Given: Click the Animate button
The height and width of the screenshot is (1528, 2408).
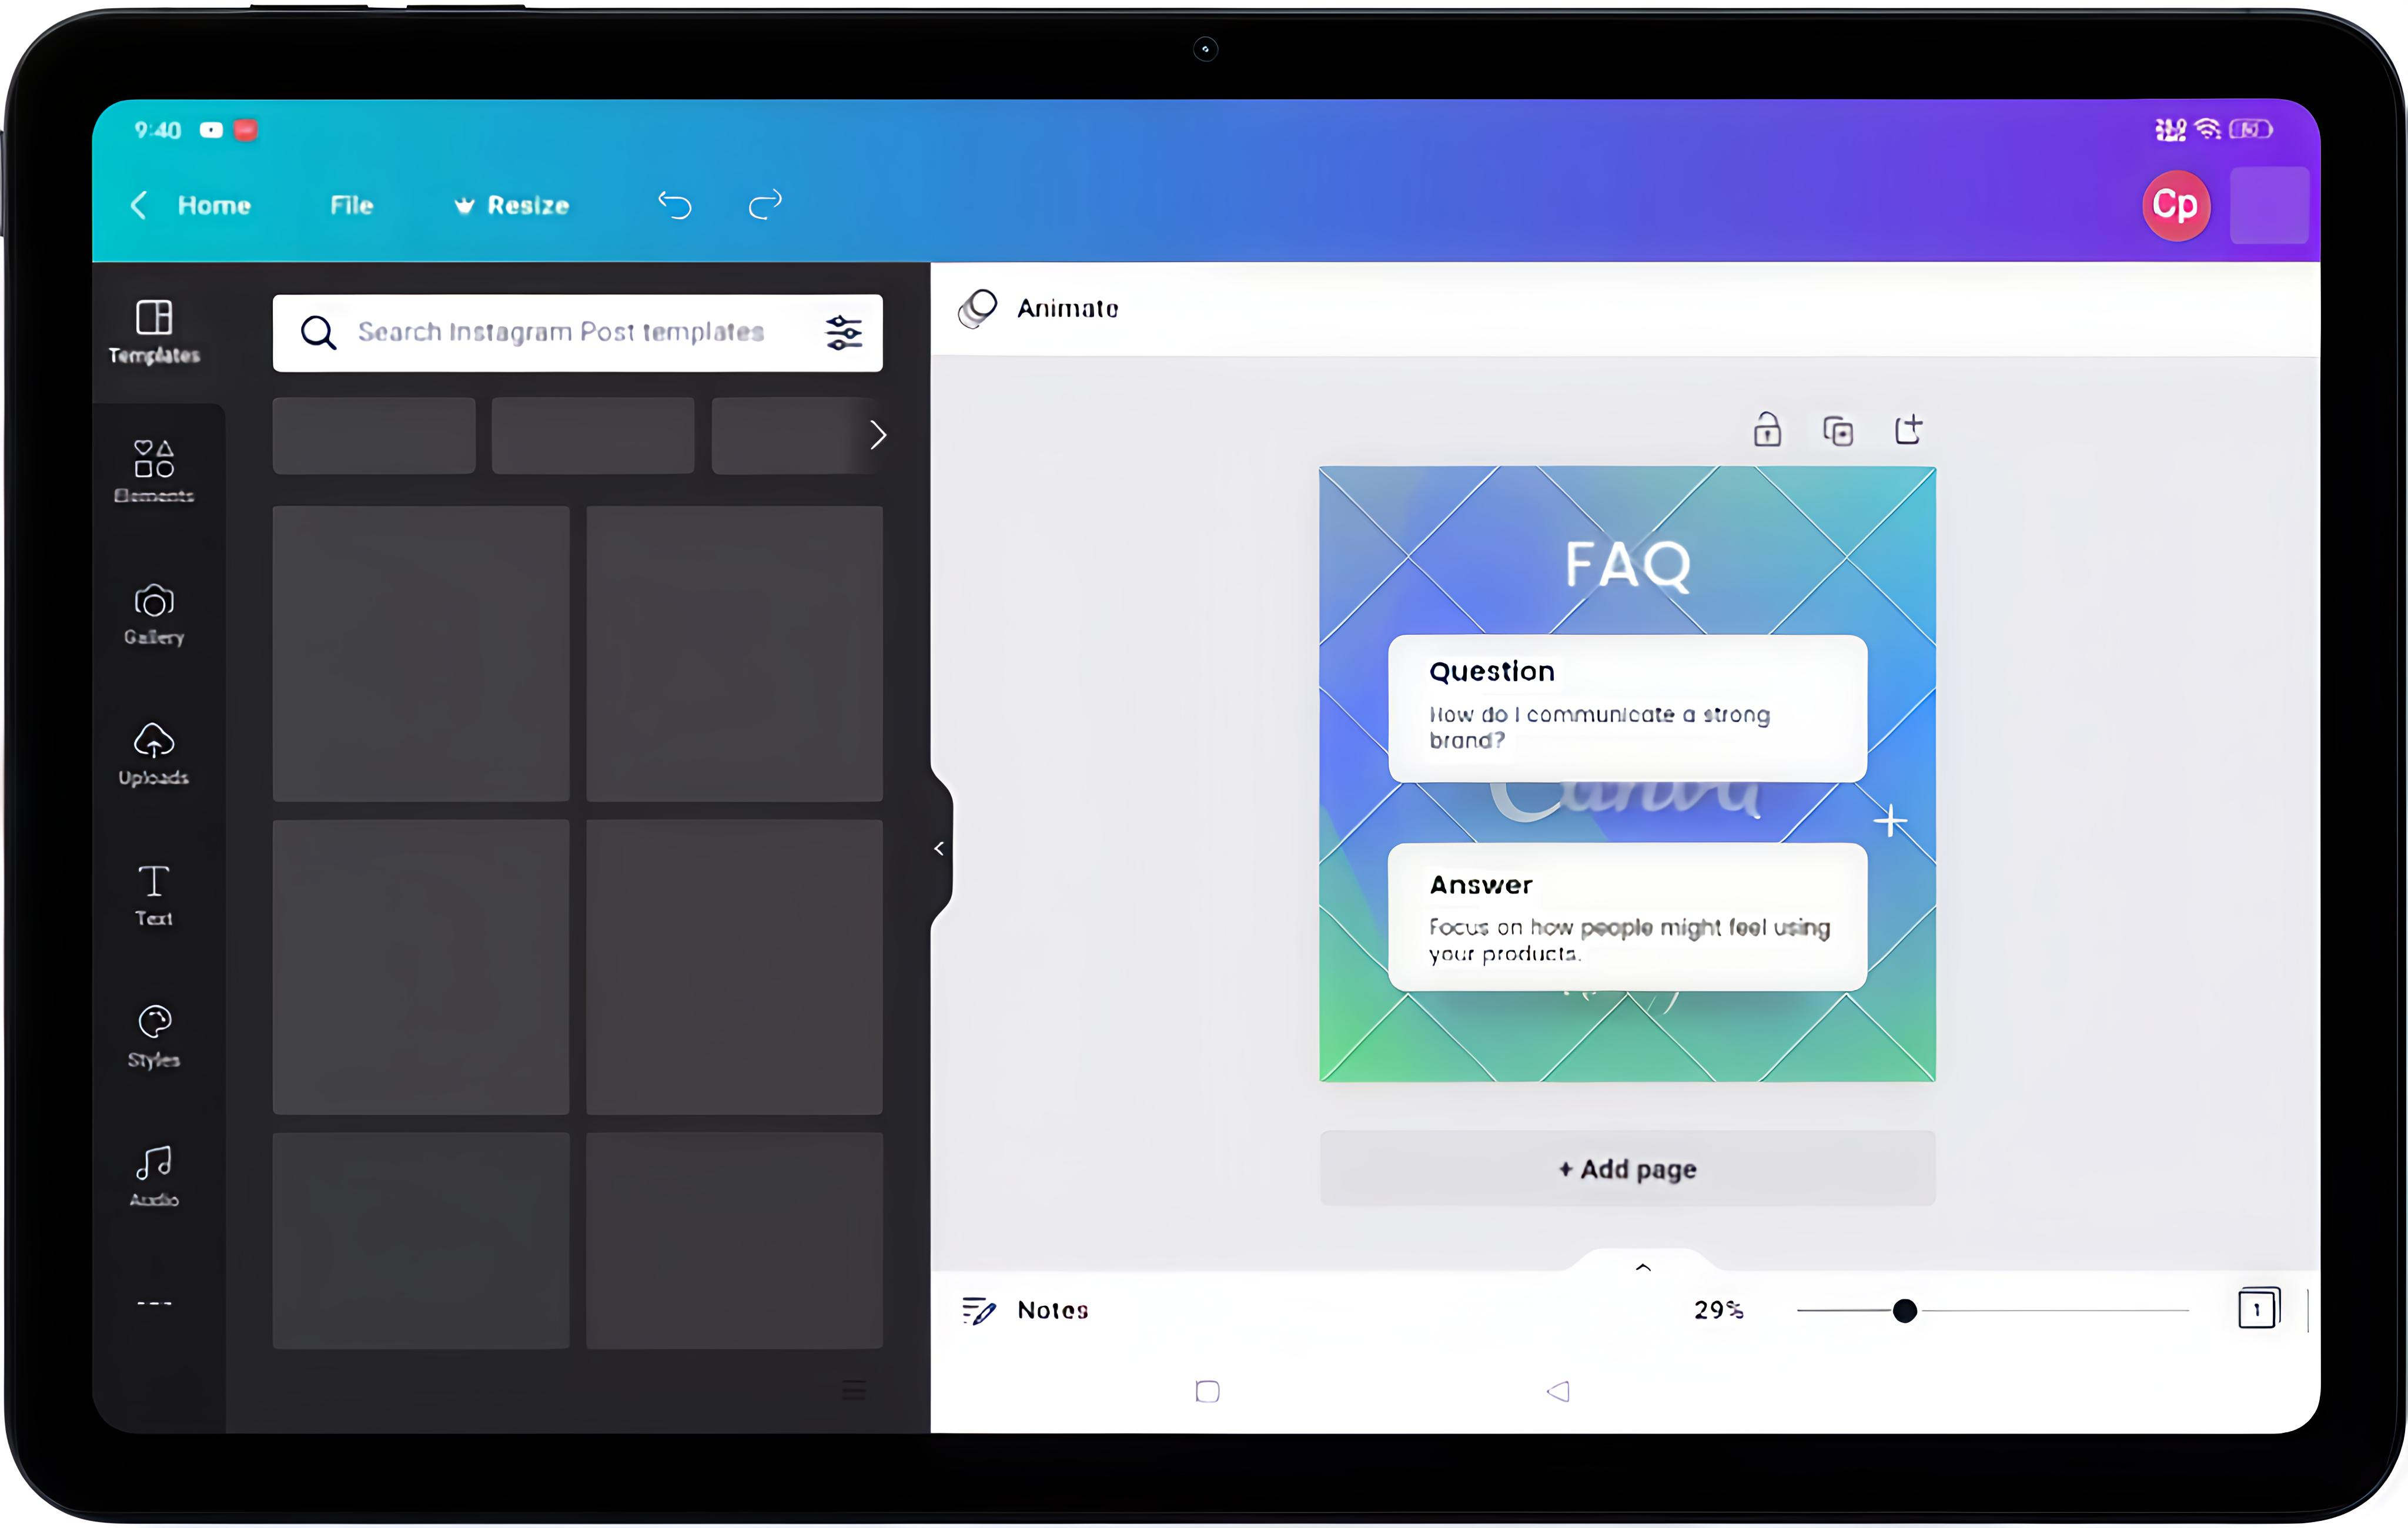Looking at the screenshot, I should pos(1039,309).
